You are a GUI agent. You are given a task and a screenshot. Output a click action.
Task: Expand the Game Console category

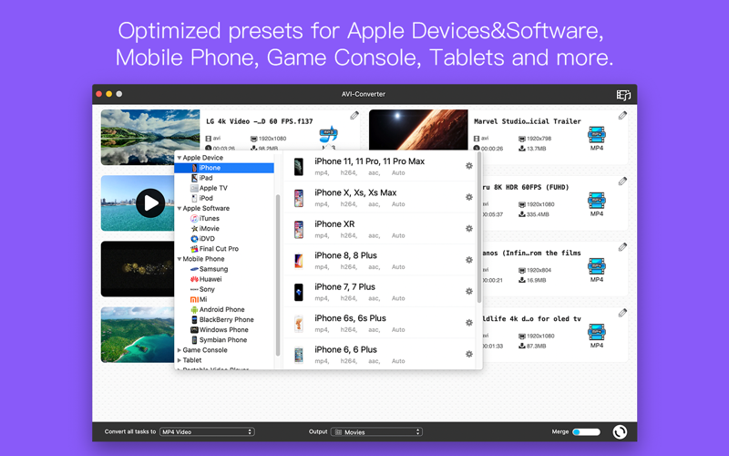(179, 350)
